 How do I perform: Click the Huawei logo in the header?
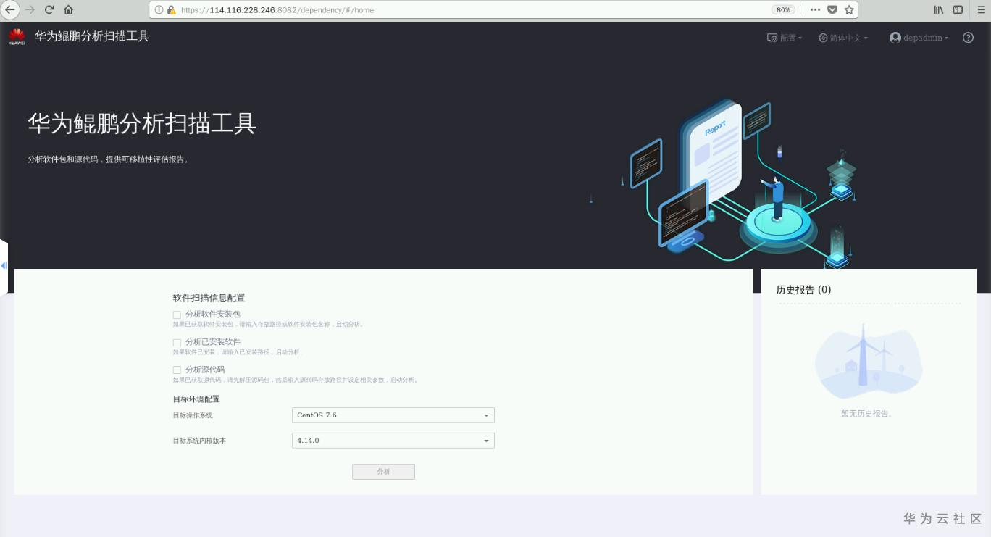17,37
